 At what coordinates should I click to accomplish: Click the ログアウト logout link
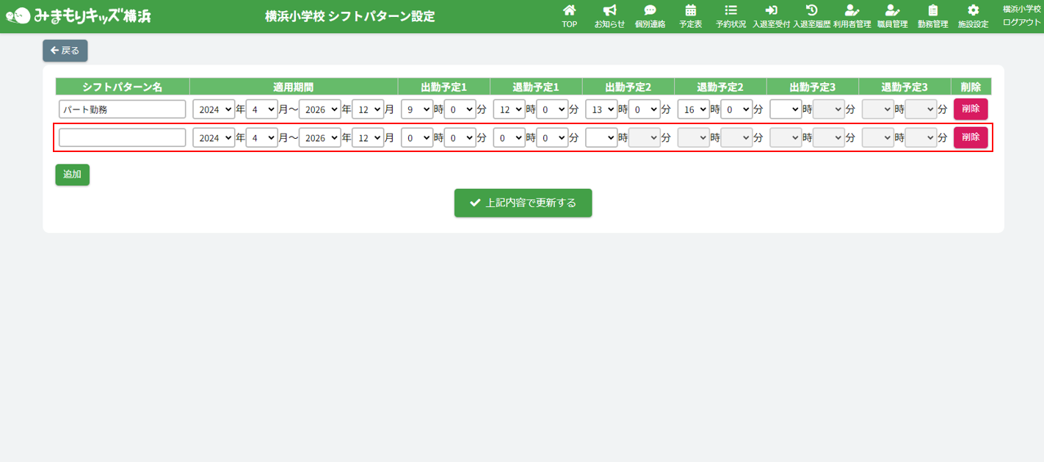pos(1021,23)
